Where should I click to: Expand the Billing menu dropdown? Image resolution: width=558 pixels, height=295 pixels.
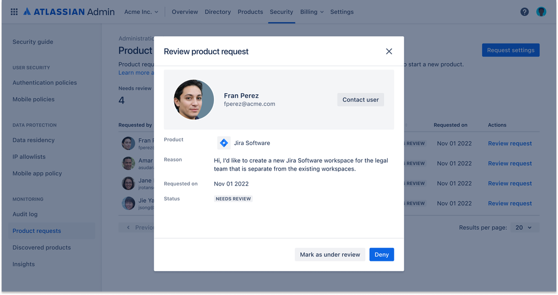pyautogui.click(x=312, y=12)
